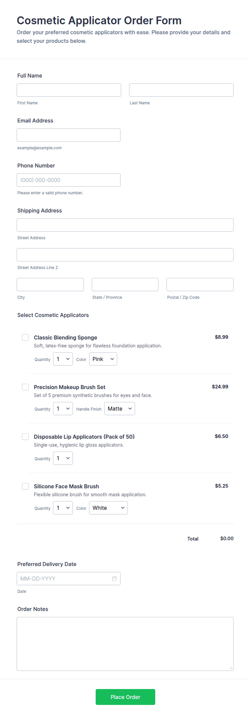Open Quantity dropdown for Classic Blending Sponge

[63, 359]
